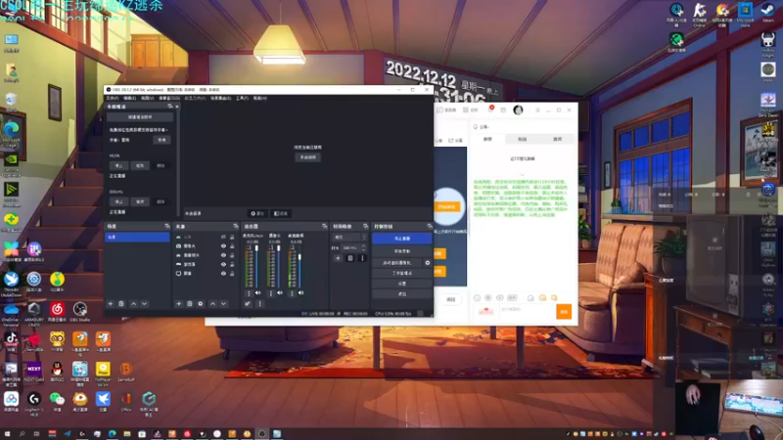Open source properties gear in Sources toolbar
This screenshot has width=783, height=440.
[x=201, y=303]
